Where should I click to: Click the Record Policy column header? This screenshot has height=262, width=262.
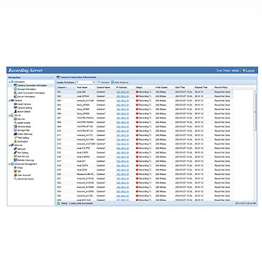pos(223,88)
